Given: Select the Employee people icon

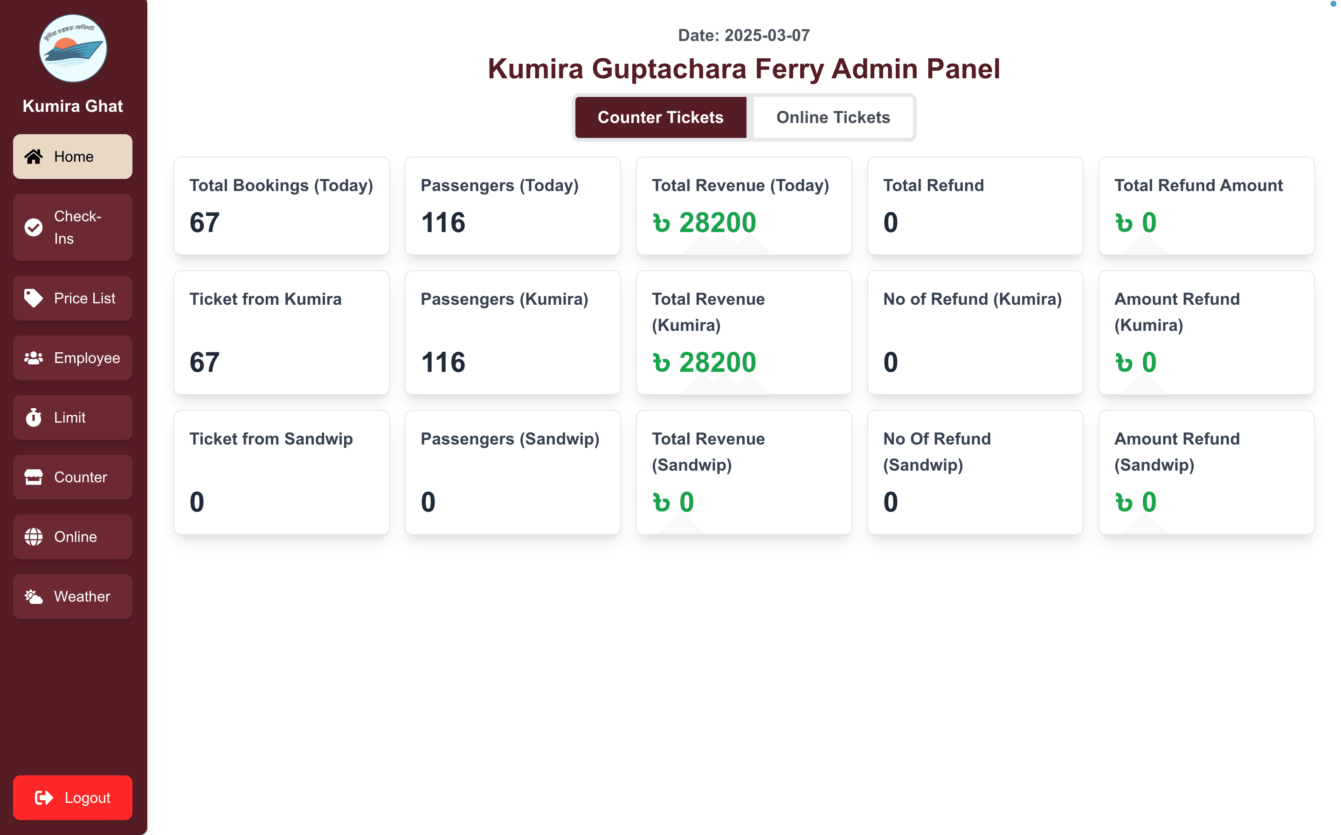Looking at the screenshot, I should tap(34, 358).
